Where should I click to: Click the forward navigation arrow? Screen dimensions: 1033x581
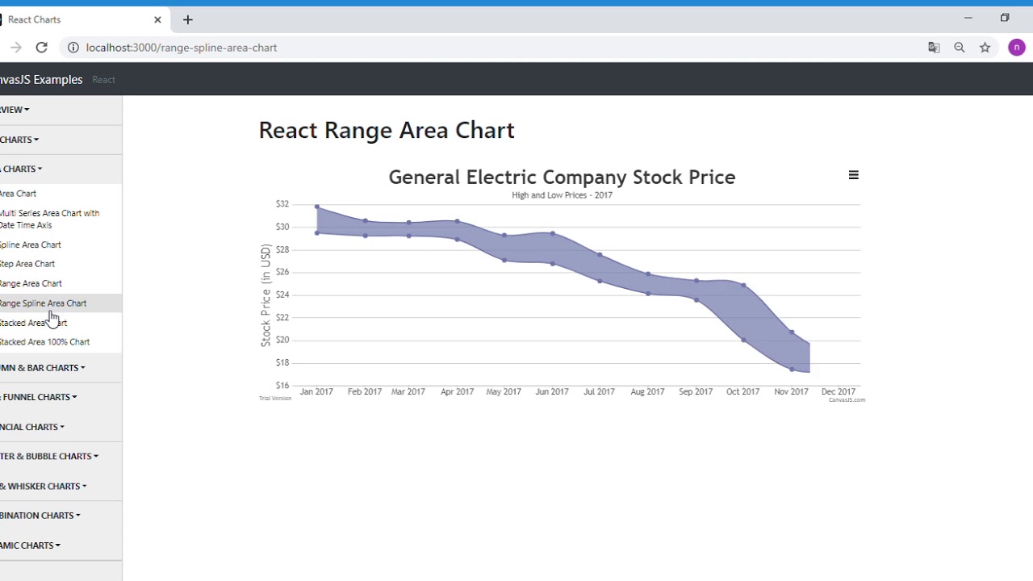click(x=15, y=48)
